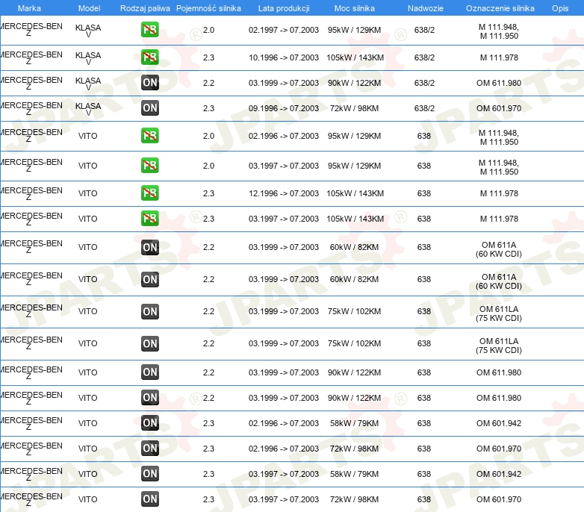Click the PB fuel icon for KLASA V 2.0

pos(150,31)
